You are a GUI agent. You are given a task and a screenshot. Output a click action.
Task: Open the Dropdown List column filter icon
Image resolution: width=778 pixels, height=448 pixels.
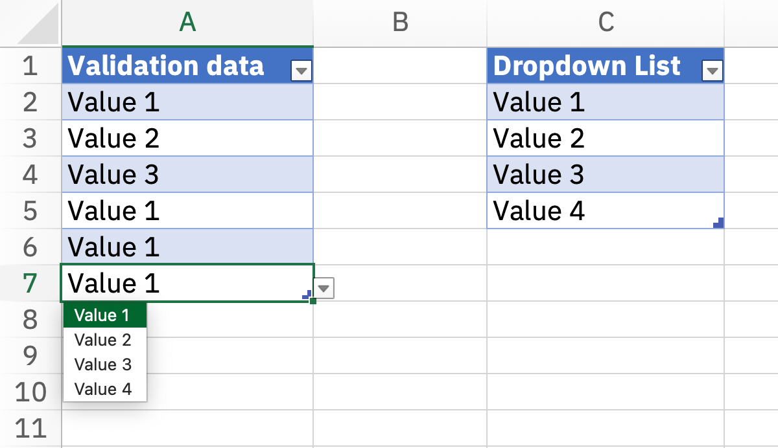[711, 69]
